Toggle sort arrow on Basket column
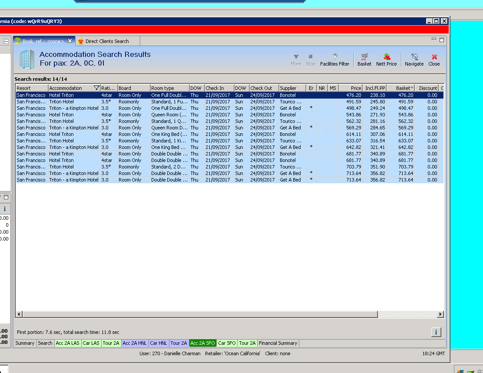Viewport: 483px width, 373px height. click(412, 88)
